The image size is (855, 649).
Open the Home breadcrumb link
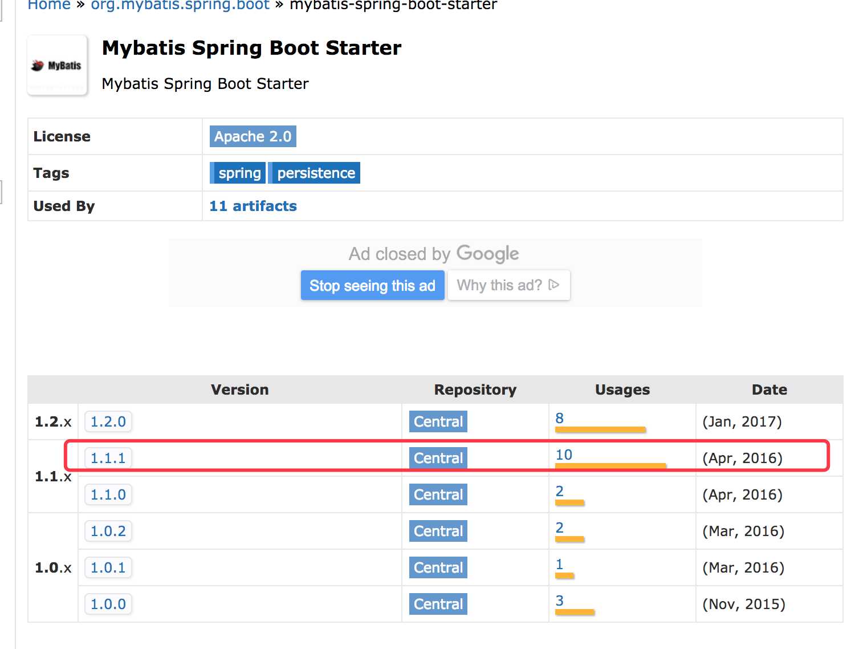click(49, 5)
